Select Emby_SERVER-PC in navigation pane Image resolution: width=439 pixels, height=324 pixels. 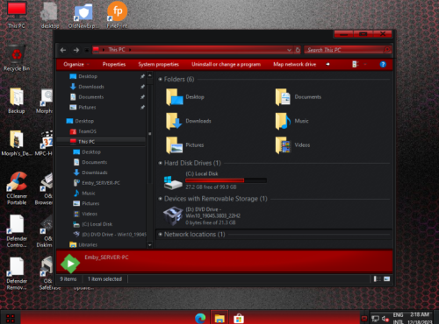point(97,183)
